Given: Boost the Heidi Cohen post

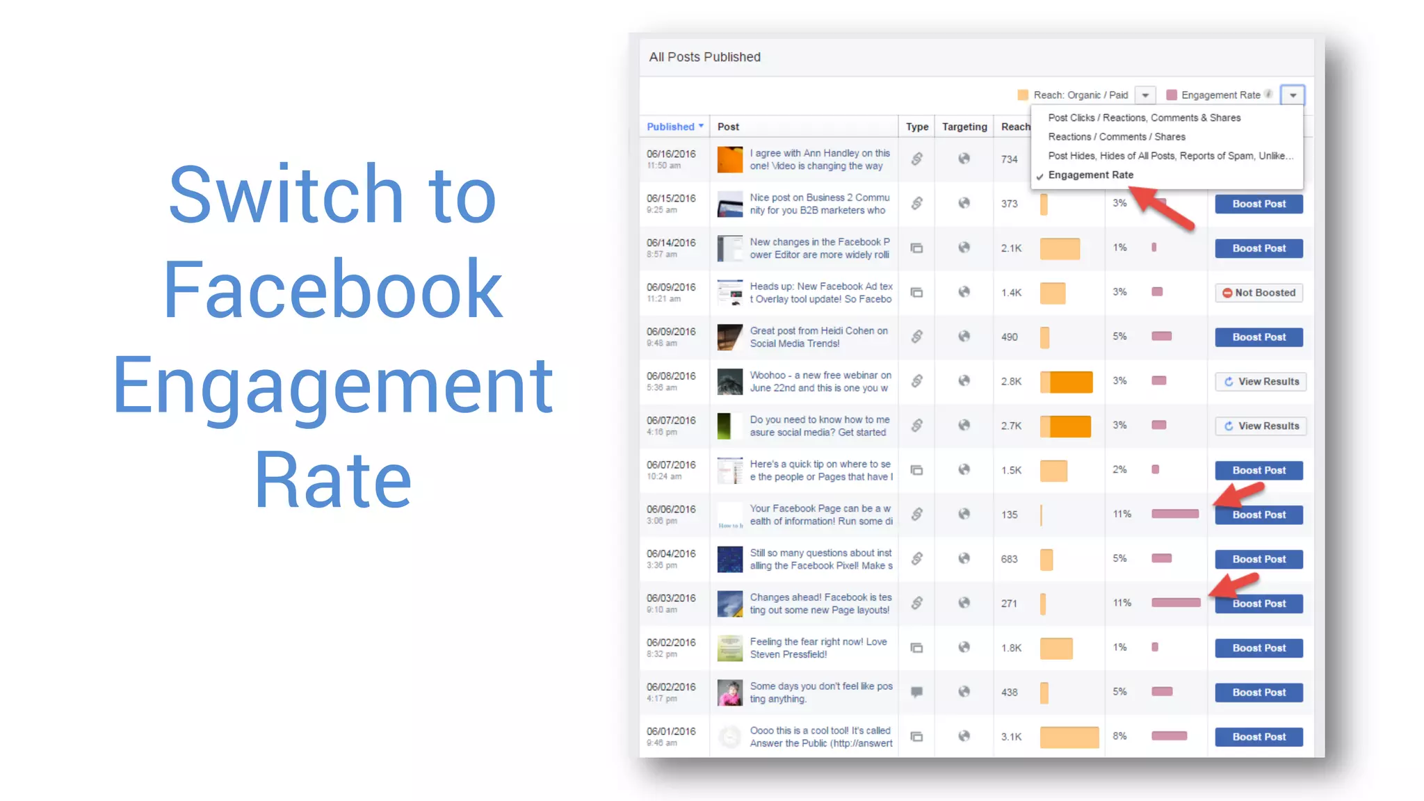Looking at the screenshot, I should [1259, 337].
